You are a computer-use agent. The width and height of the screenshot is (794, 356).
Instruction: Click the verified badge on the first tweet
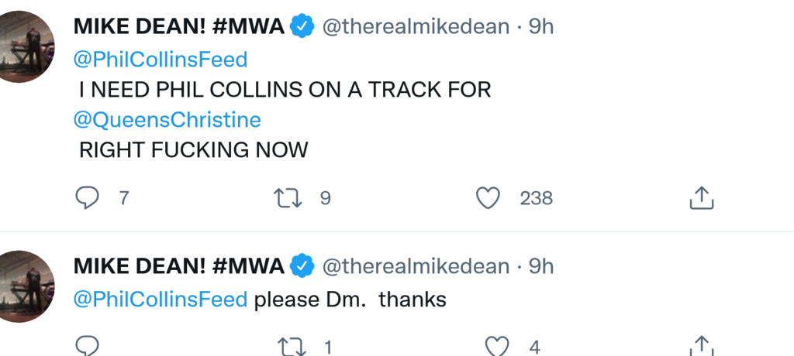(x=302, y=27)
